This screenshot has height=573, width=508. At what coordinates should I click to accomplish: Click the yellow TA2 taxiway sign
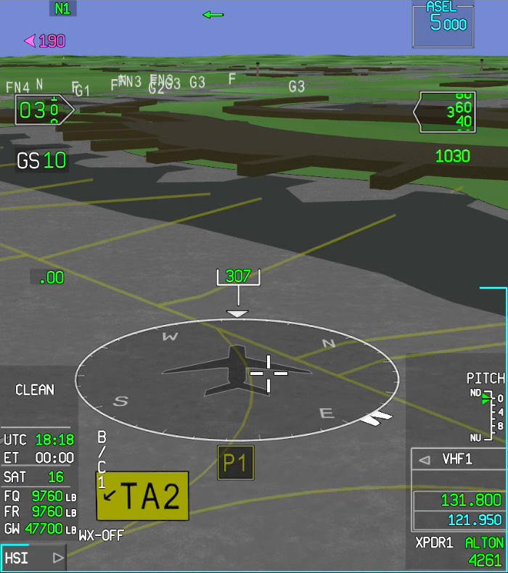(x=142, y=496)
